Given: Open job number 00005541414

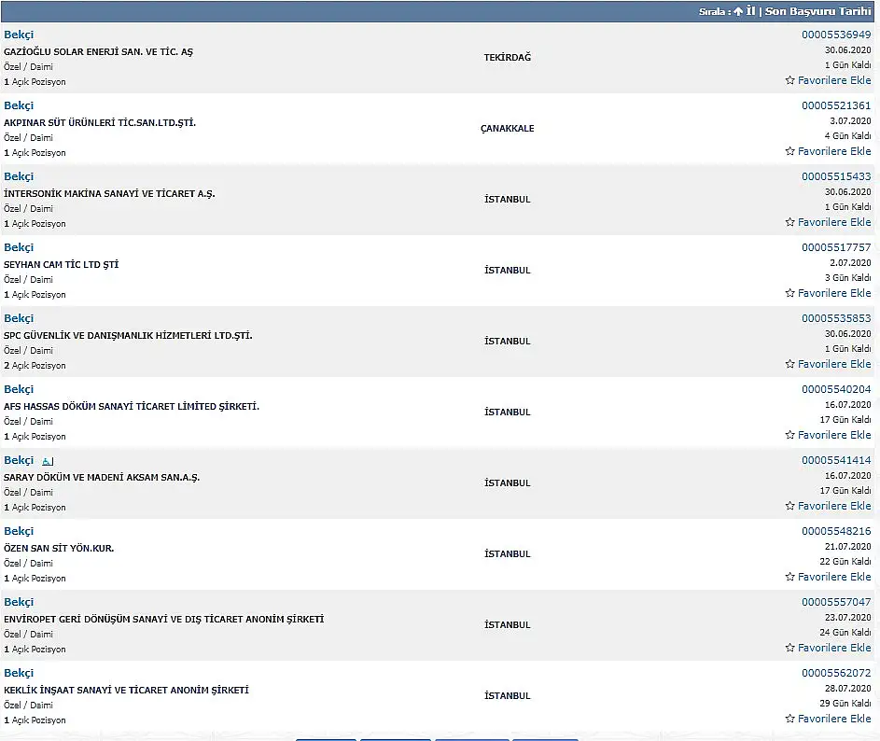Looking at the screenshot, I should (x=836, y=460).
